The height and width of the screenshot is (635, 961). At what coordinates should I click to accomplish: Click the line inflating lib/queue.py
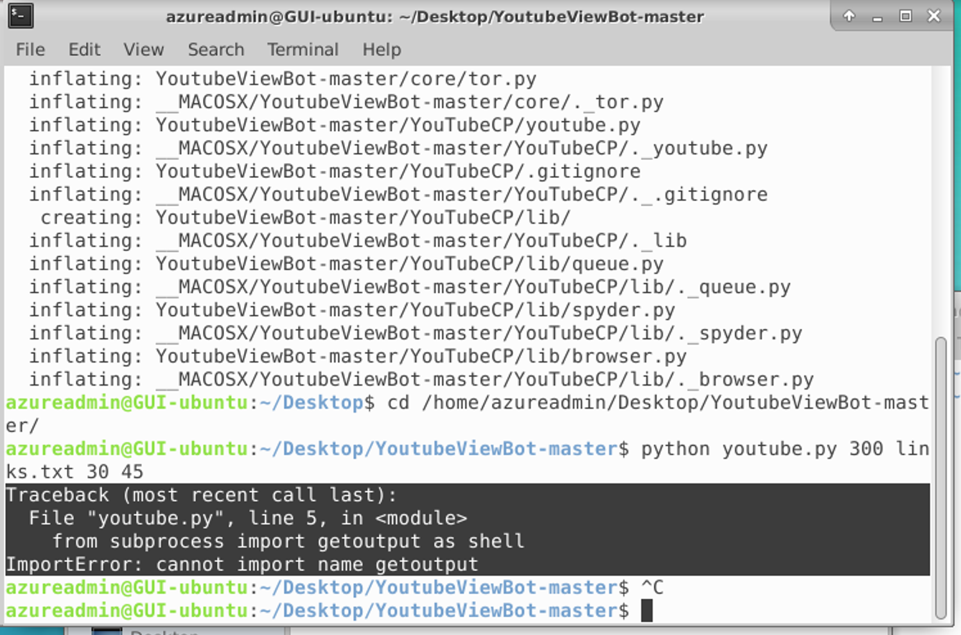346,264
